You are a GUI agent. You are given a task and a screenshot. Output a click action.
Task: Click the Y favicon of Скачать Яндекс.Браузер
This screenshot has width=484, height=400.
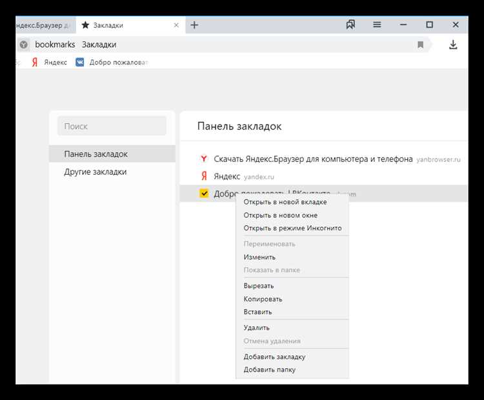(204, 159)
